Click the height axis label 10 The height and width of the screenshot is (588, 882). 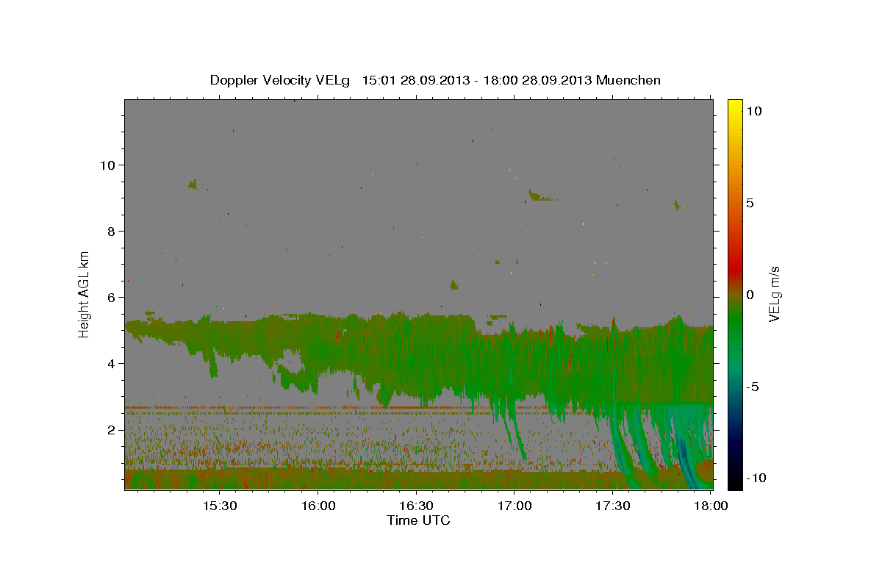coord(108,165)
